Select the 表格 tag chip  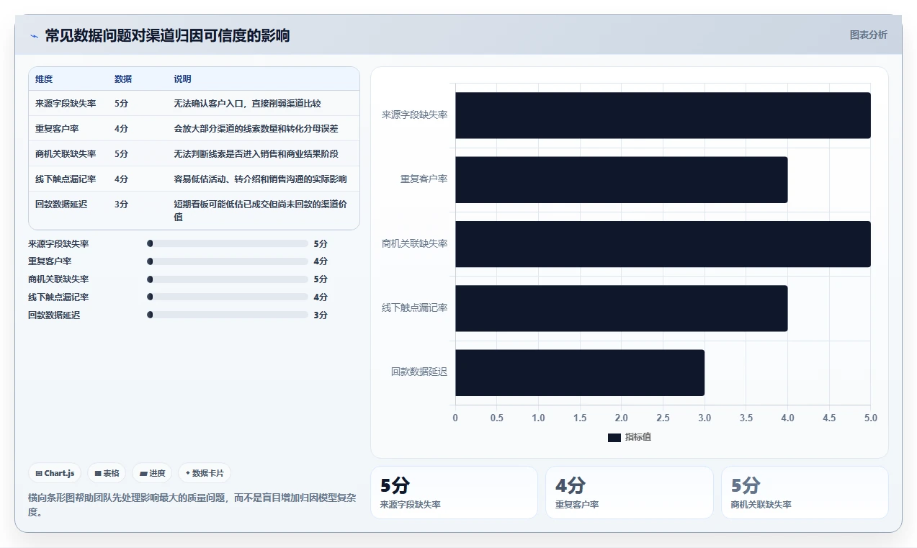[x=107, y=473]
